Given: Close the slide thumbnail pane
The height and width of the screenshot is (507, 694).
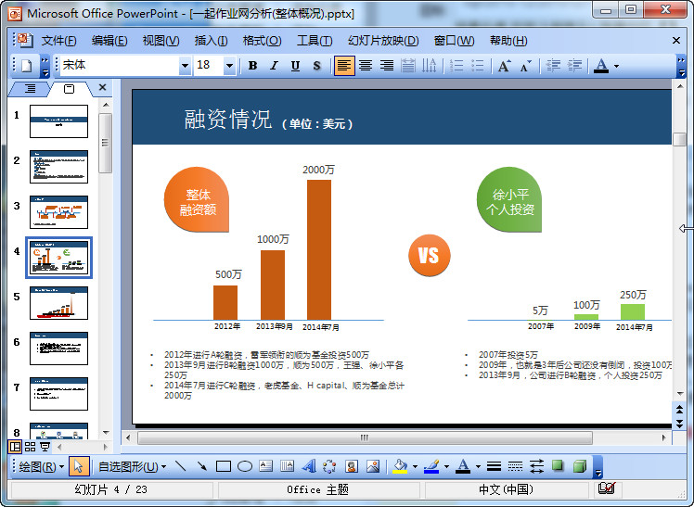Looking at the screenshot, I should coord(102,87).
